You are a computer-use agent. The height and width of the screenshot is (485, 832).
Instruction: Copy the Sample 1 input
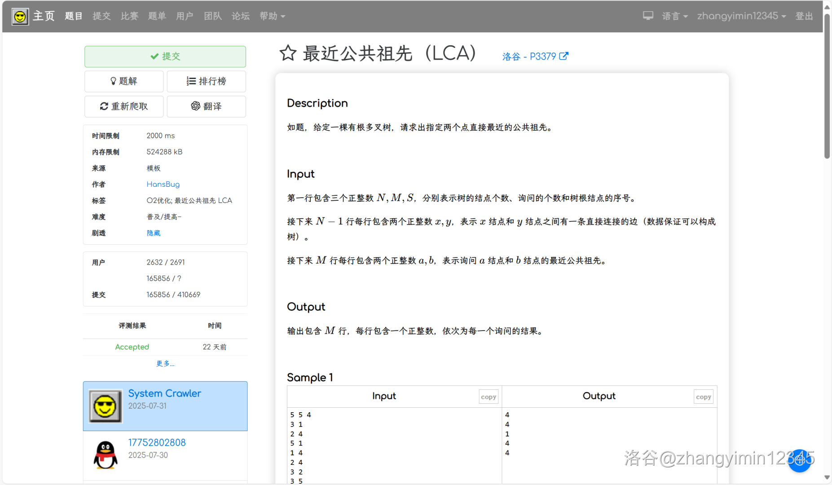click(x=488, y=397)
